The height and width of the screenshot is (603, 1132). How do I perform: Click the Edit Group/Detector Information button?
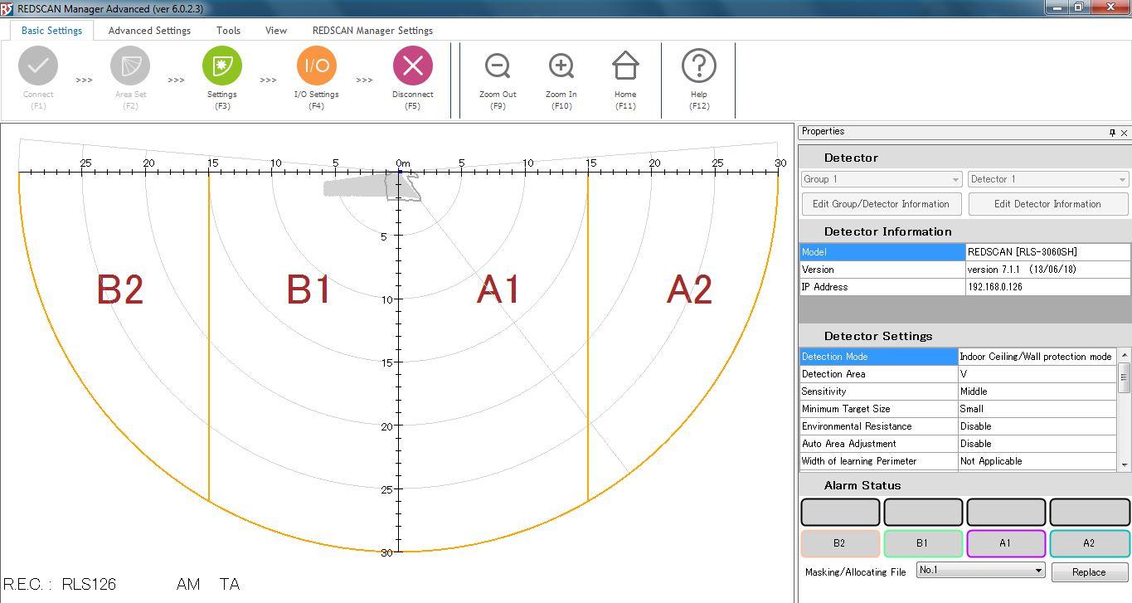pyautogui.click(x=881, y=204)
